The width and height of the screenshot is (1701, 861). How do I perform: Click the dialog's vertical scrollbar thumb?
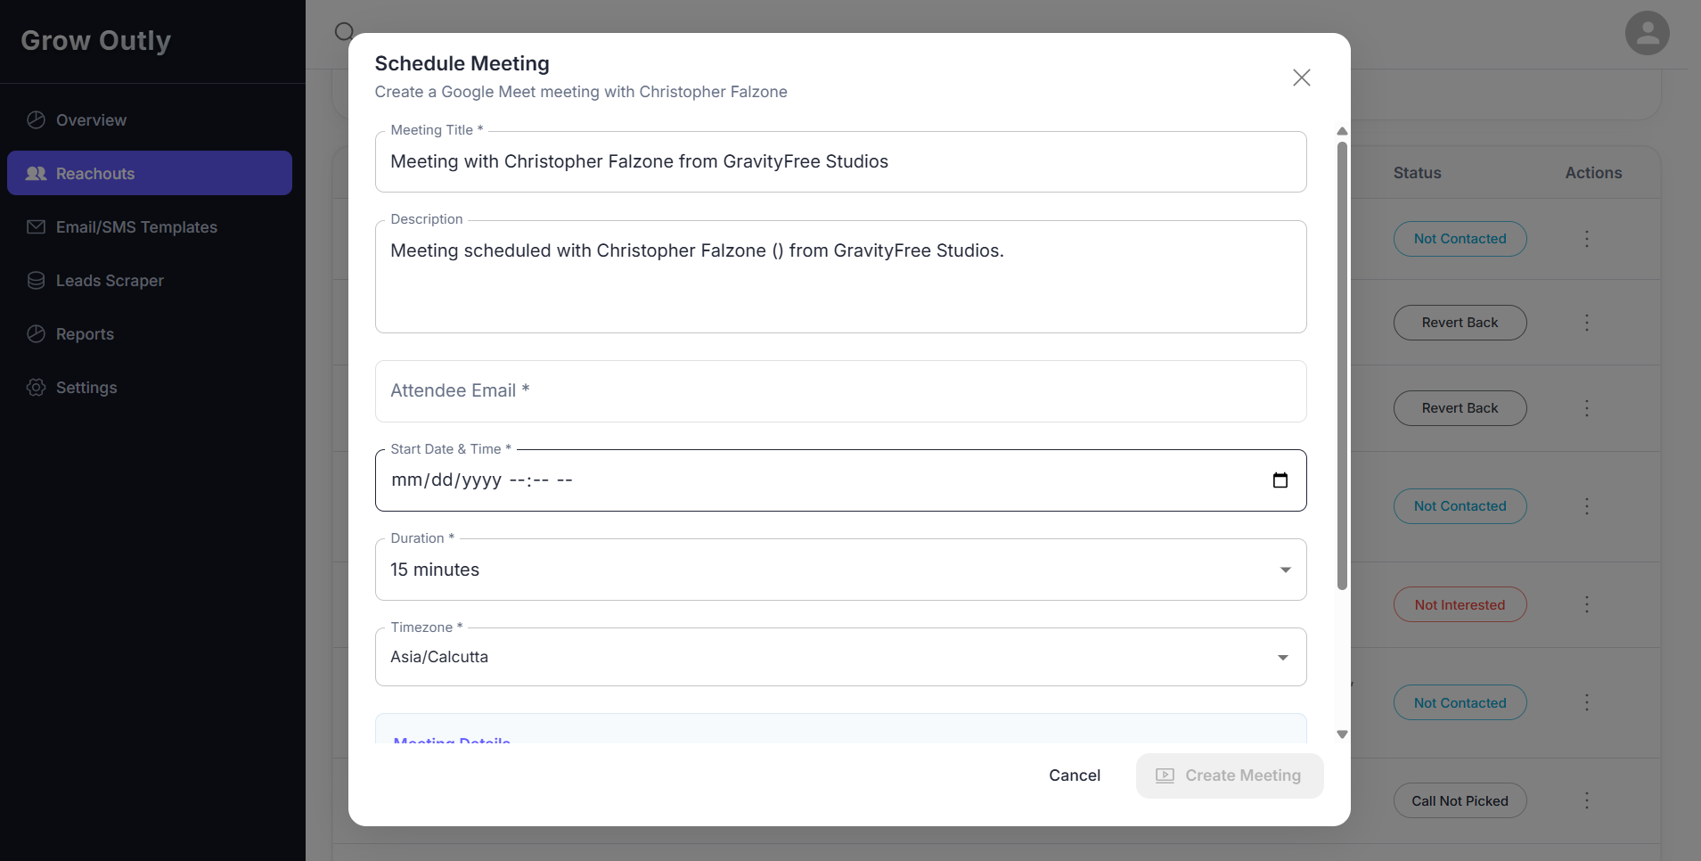[x=1342, y=365]
